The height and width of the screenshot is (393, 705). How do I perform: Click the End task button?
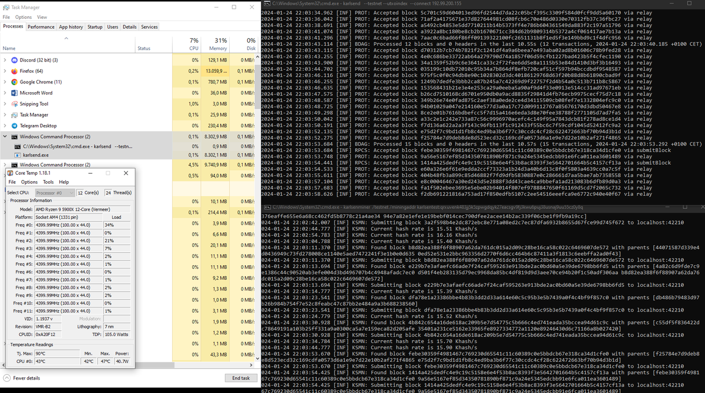pyautogui.click(x=241, y=378)
